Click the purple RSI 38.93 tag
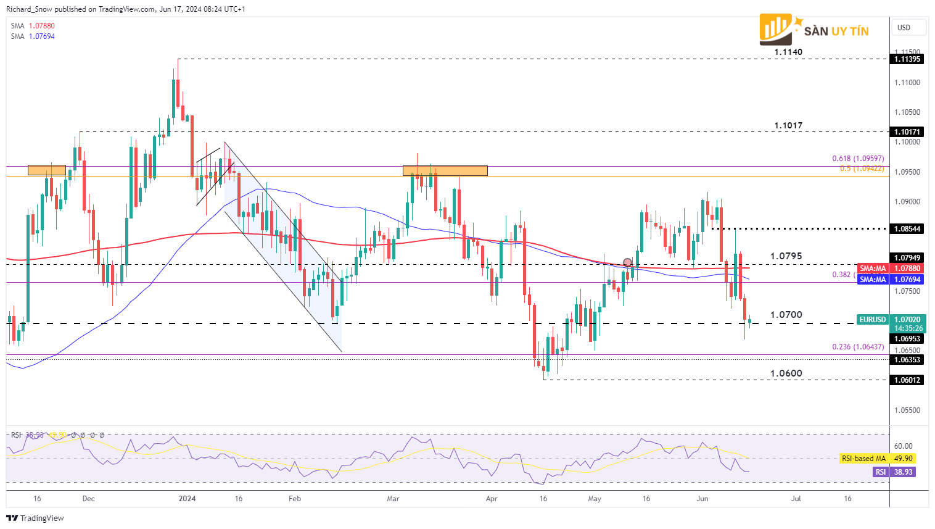Viewport: 935px width, 529px height. pos(894,472)
